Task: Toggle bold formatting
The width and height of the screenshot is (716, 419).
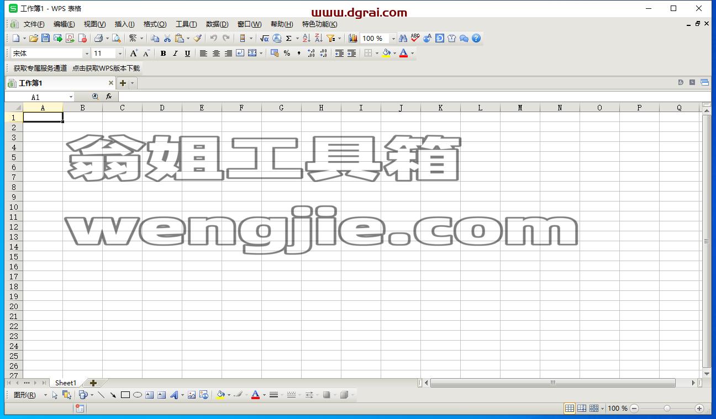Action: (x=163, y=54)
